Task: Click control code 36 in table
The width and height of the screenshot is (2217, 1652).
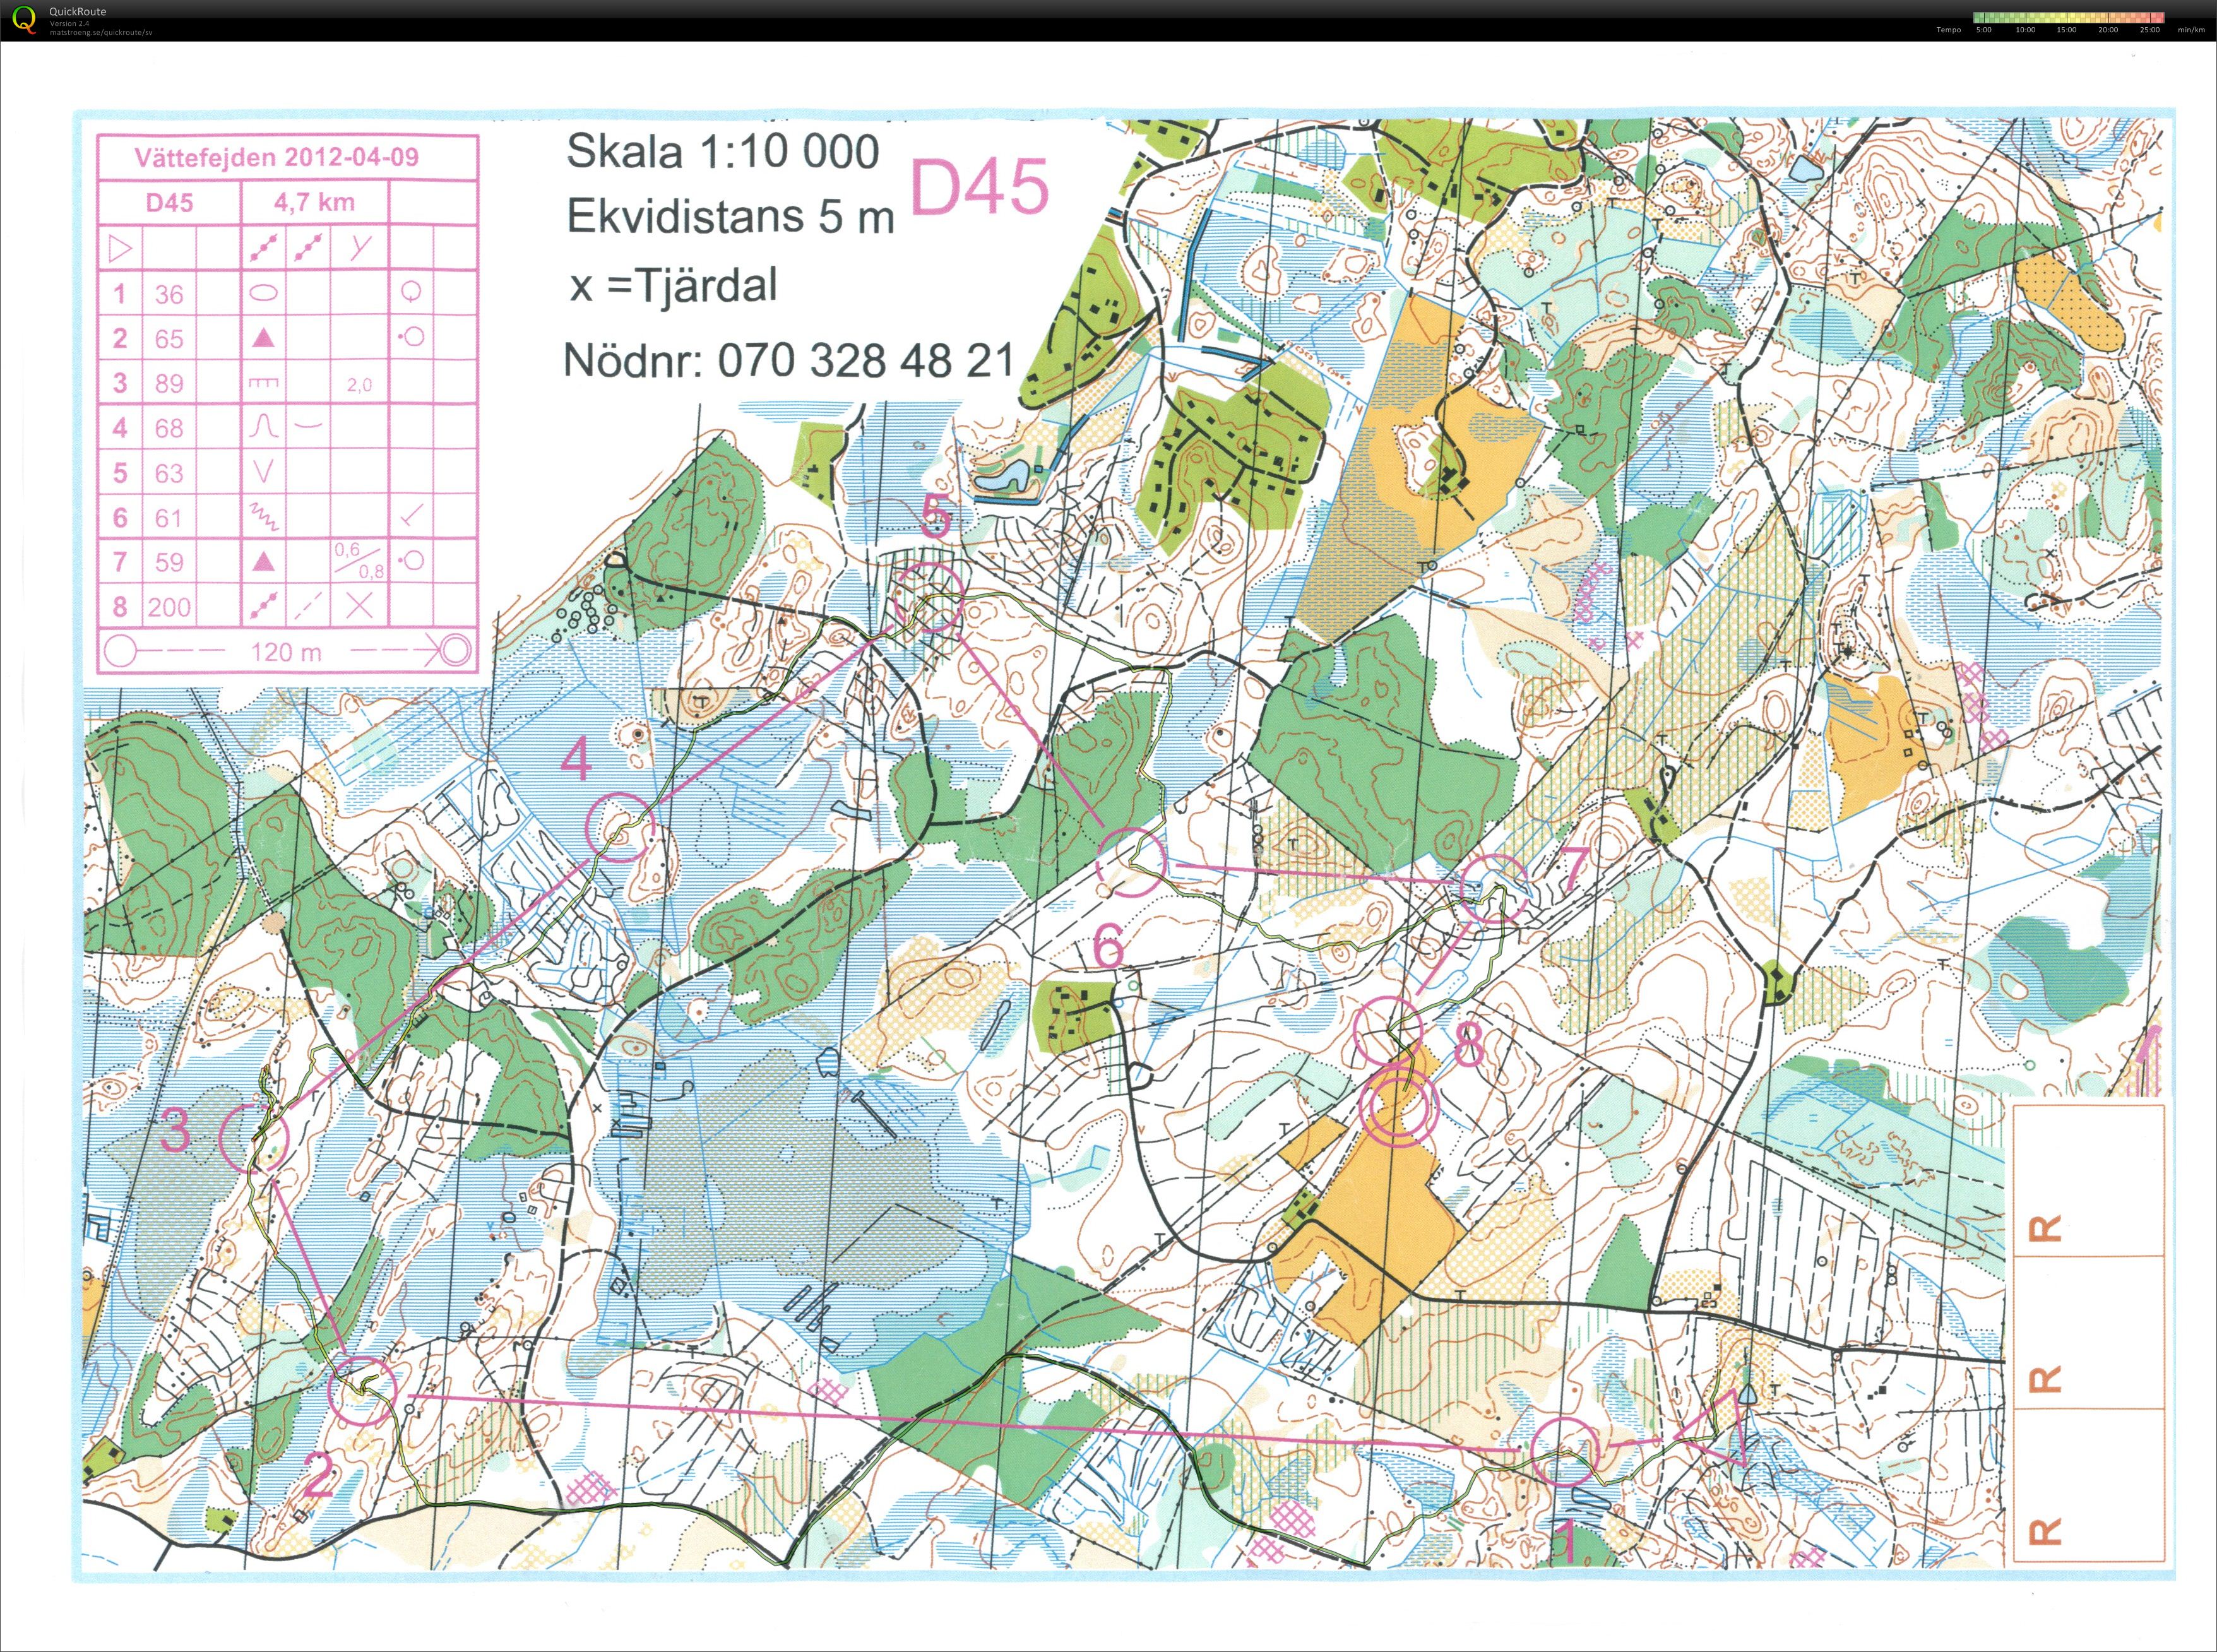Action: click(169, 294)
